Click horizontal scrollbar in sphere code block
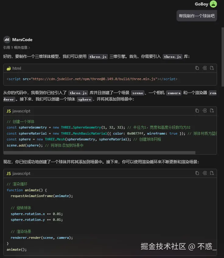224x258 pixels. point(100,153)
